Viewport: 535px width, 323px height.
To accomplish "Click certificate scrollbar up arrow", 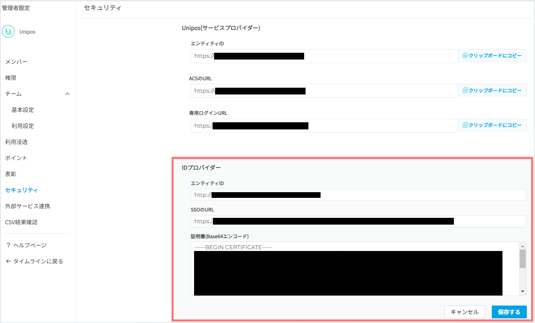I will click(x=522, y=246).
